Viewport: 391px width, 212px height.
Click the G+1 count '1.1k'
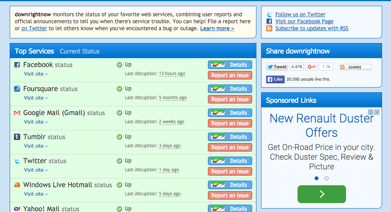point(326,67)
